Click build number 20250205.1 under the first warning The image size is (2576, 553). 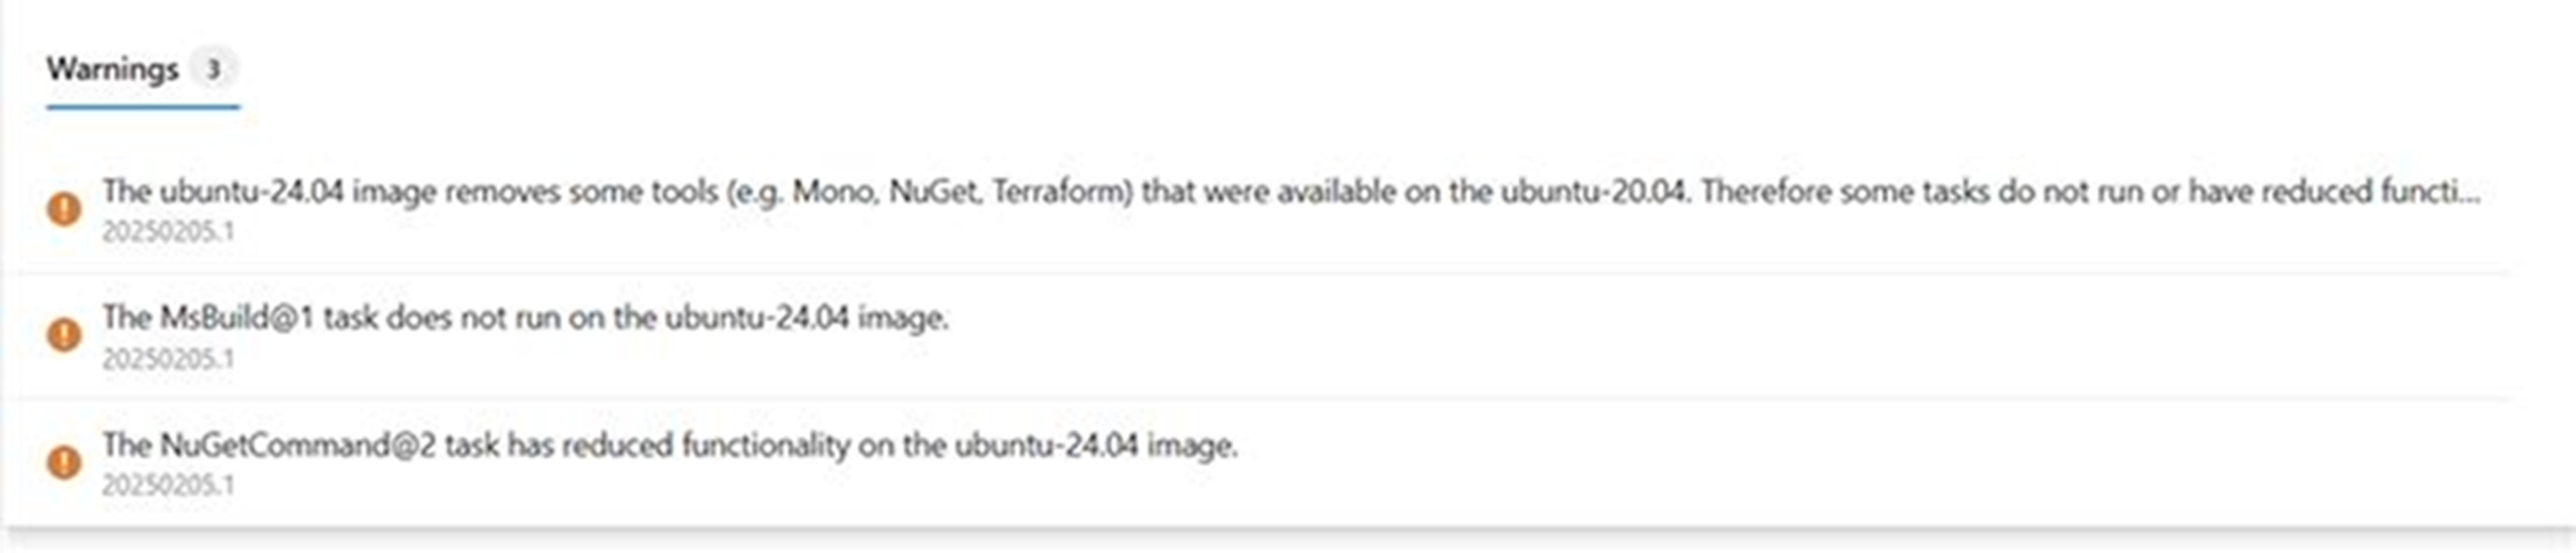pyautogui.click(x=168, y=232)
